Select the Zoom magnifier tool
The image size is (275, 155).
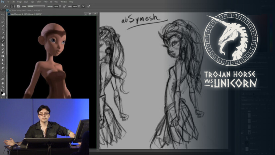pos(3,87)
